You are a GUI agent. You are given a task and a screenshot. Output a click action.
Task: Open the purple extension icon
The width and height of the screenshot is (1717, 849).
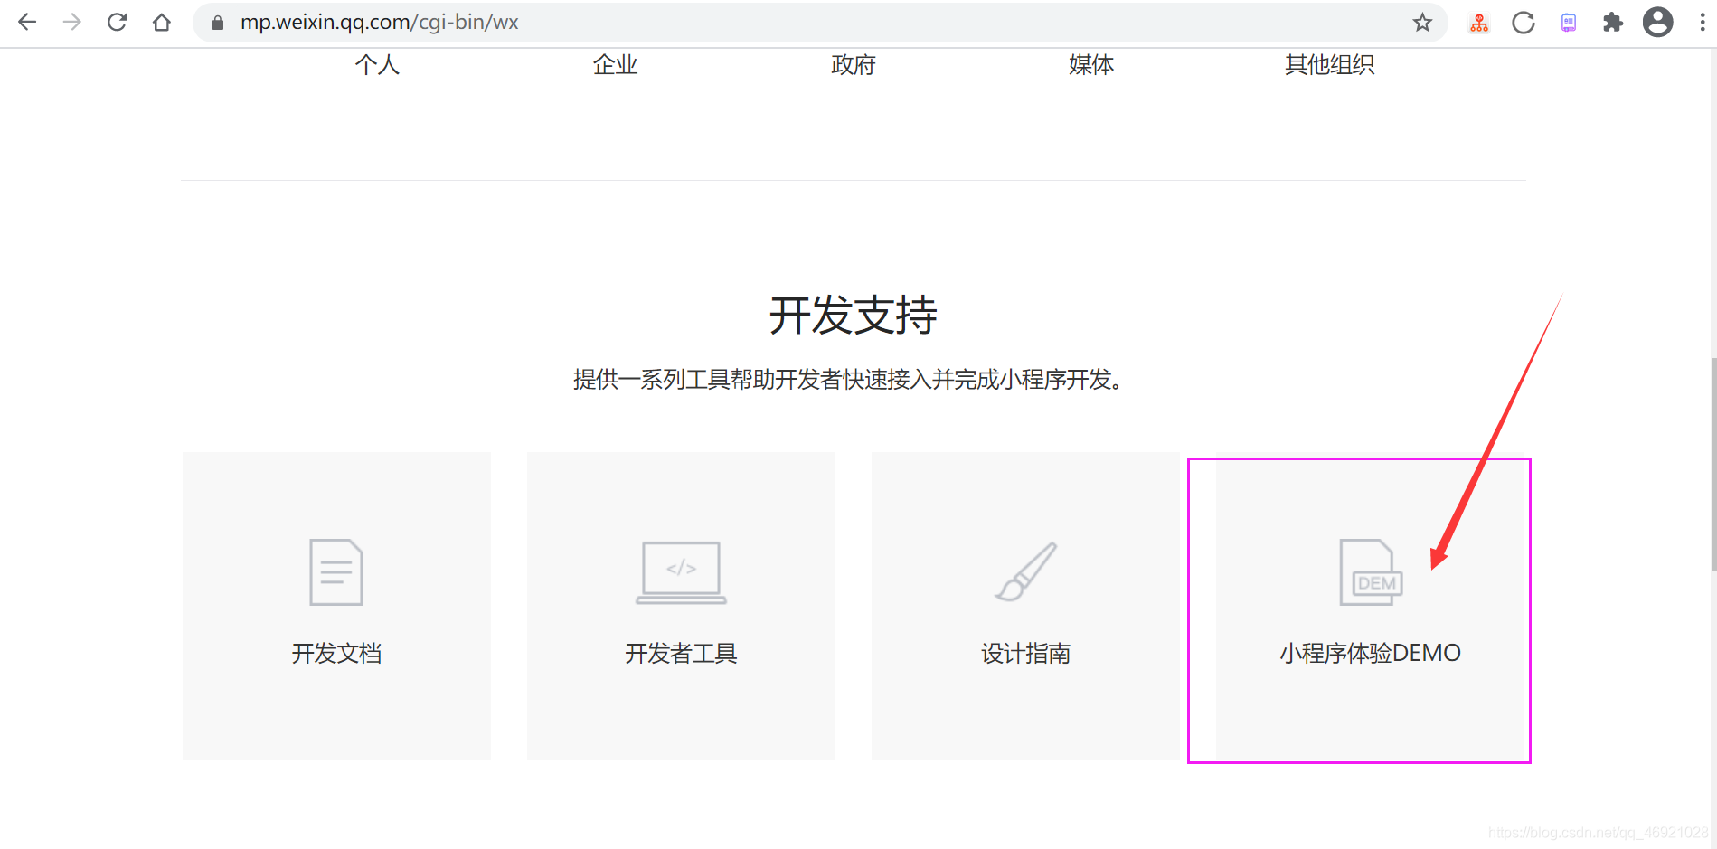click(1569, 23)
